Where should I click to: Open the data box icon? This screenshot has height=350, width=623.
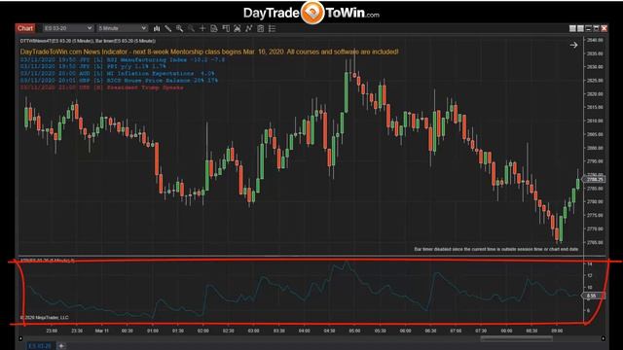[261, 28]
